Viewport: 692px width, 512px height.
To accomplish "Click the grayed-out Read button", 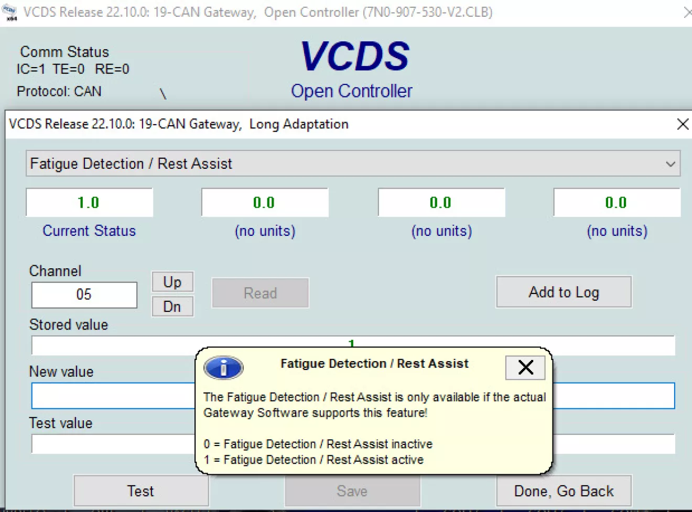I will pos(260,293).
